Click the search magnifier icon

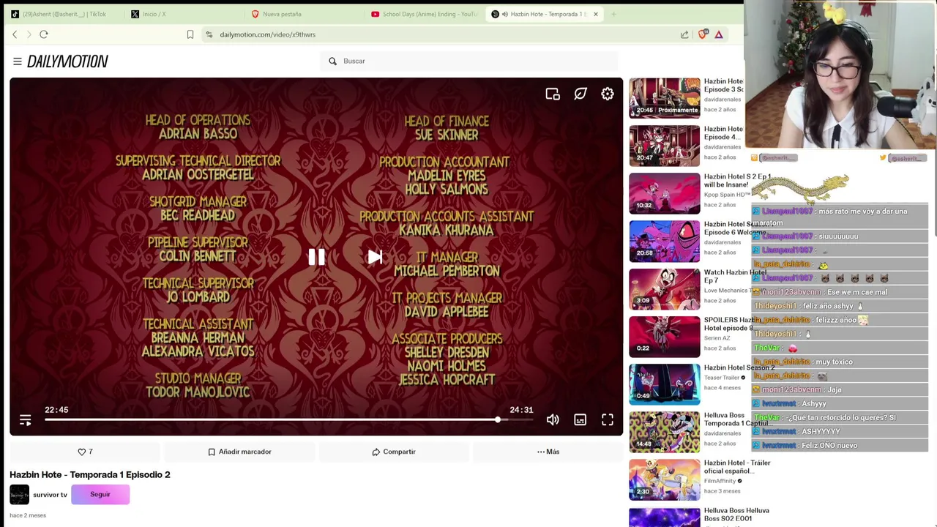[x=332, y=61]
